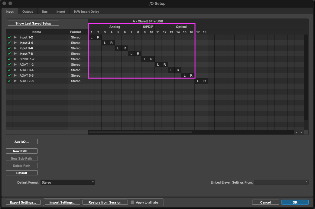Image resolution: width=315 pixels, height=209 pixels.
Task: Toggle the active checkmark for Input 7-8
Action: click(9, 54)
